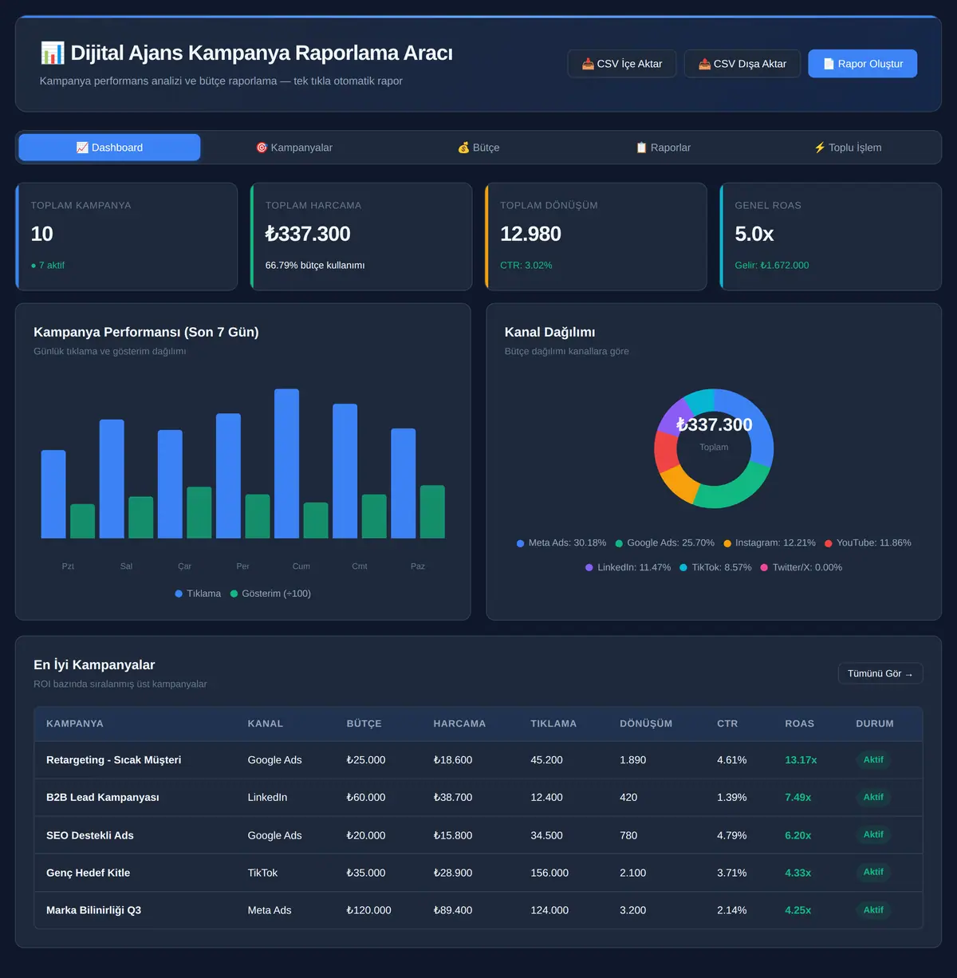957x978 pixels.
Task: Click the ₺38.700 spend cell
Action: (x=453, y=798)
